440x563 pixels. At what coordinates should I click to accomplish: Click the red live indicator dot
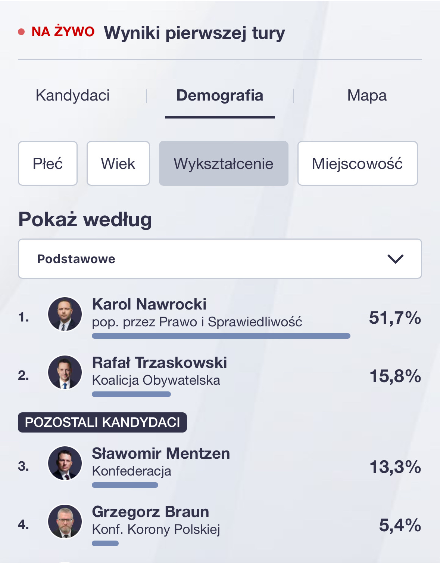pos(21,32)
